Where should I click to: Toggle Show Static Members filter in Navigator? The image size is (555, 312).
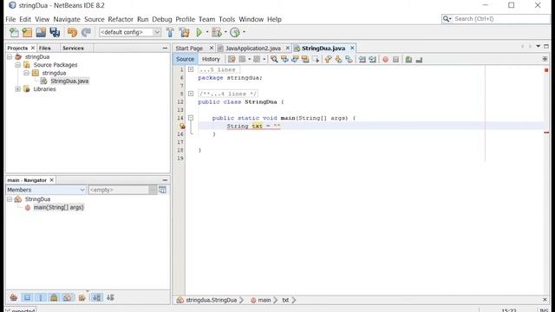(x=41, y=297)
